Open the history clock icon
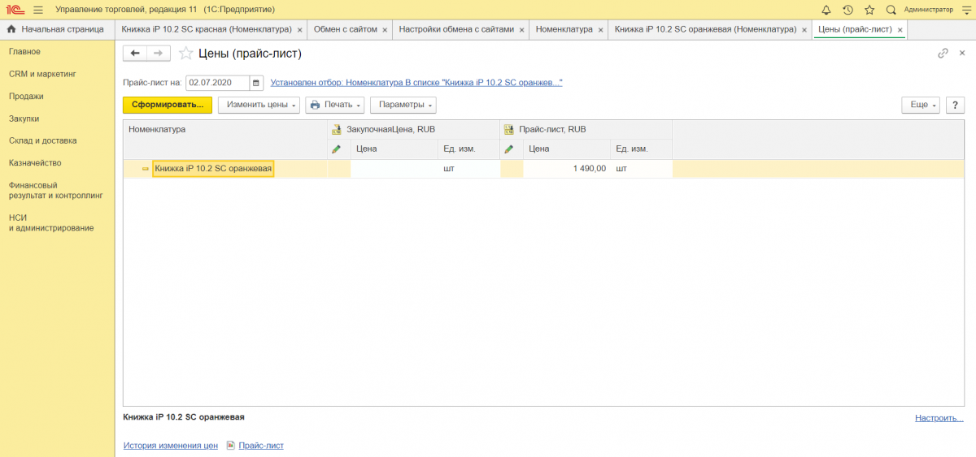 (847, 10)
